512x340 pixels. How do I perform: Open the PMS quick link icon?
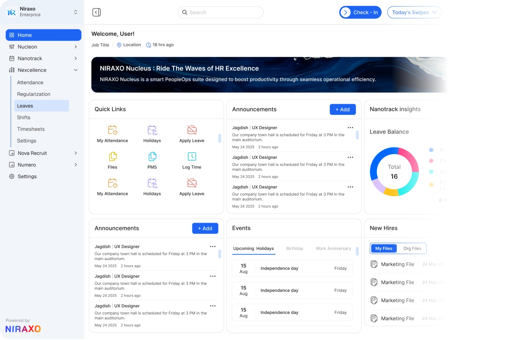pyautogui.click(x=152, y=156)
